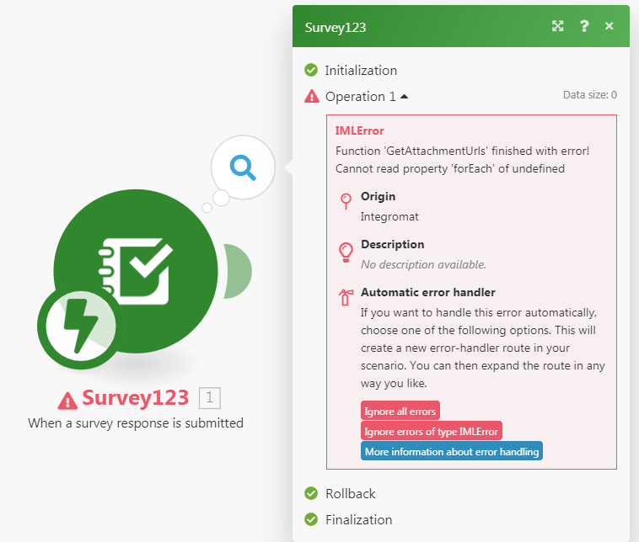Click the Rollback step
The height and width of the screenshot is (542, 639).
(x=350, y=493)
